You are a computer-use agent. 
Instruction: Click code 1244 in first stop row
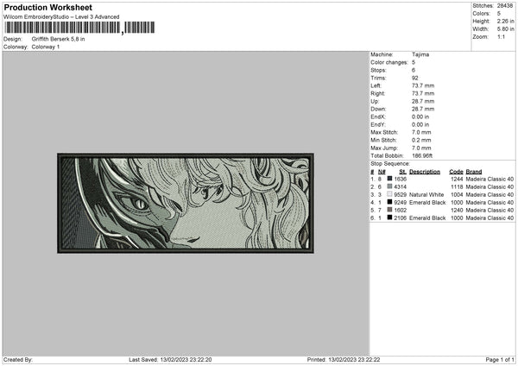click(457, 179)
